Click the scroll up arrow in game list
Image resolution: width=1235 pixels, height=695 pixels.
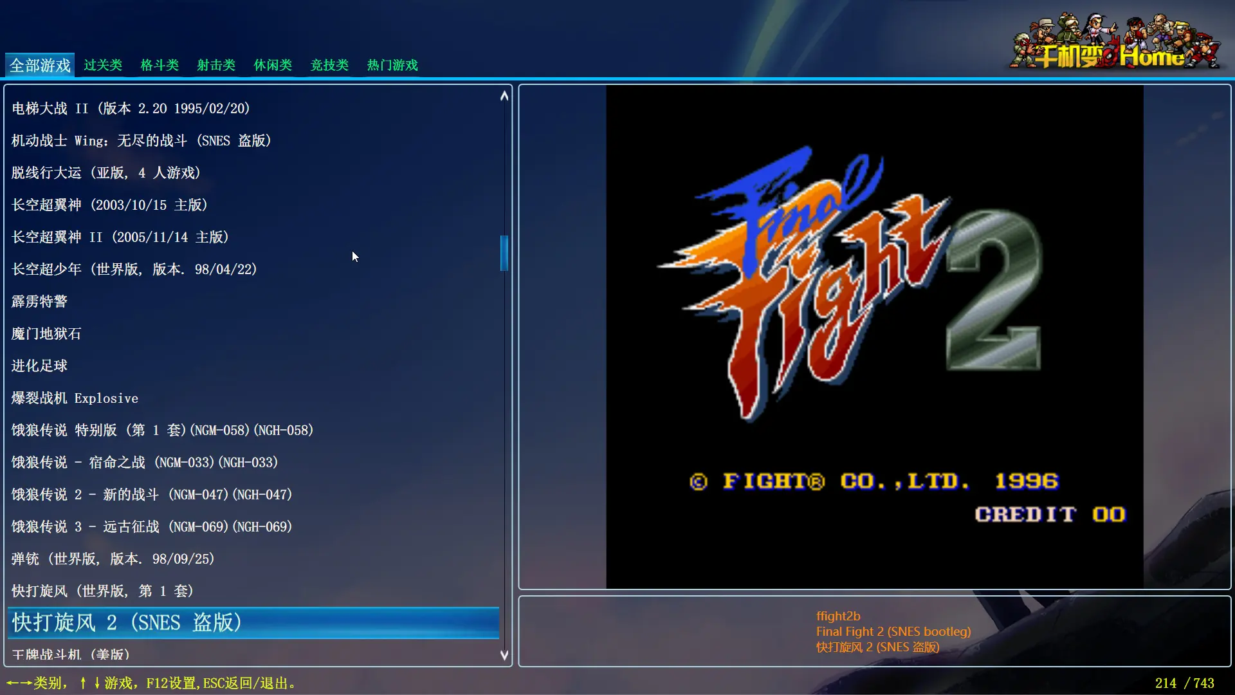pyautogui.click(x=504, y=96)
